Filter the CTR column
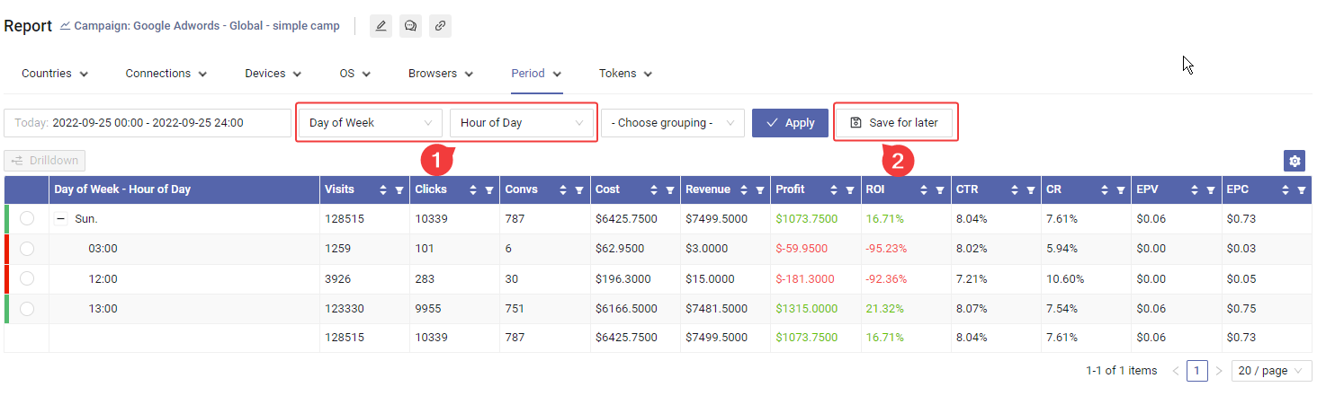Image resolution: width=1317 pixels, height=396 pixels. 1029,190
